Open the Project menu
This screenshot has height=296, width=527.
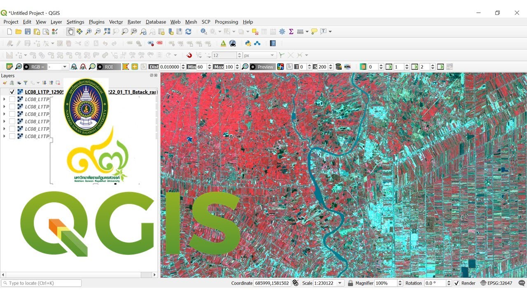11,22
